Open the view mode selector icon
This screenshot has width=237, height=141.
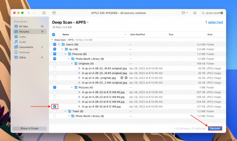185,13
